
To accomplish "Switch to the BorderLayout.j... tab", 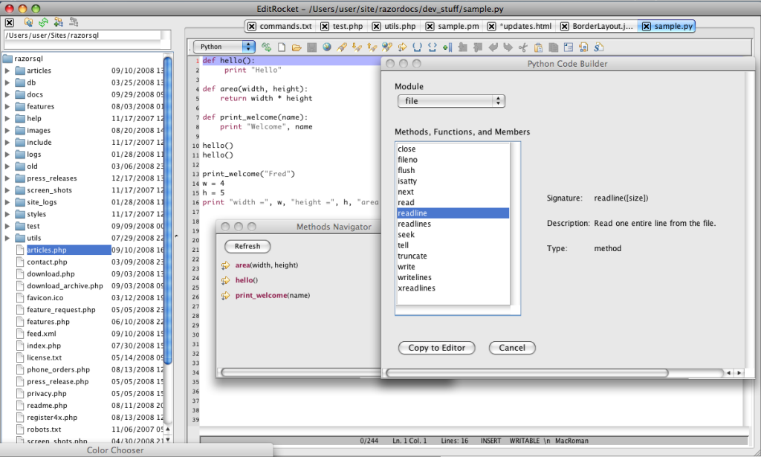I will 602,26.
